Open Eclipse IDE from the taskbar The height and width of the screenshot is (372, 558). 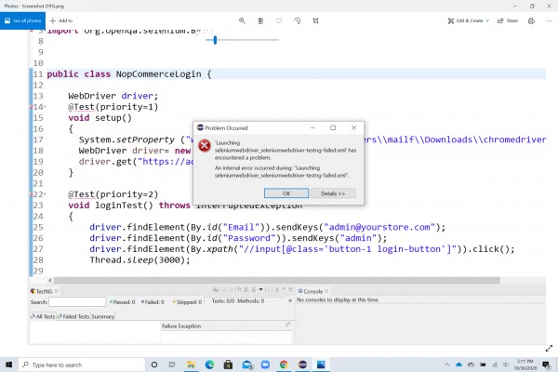coord(302,365)
